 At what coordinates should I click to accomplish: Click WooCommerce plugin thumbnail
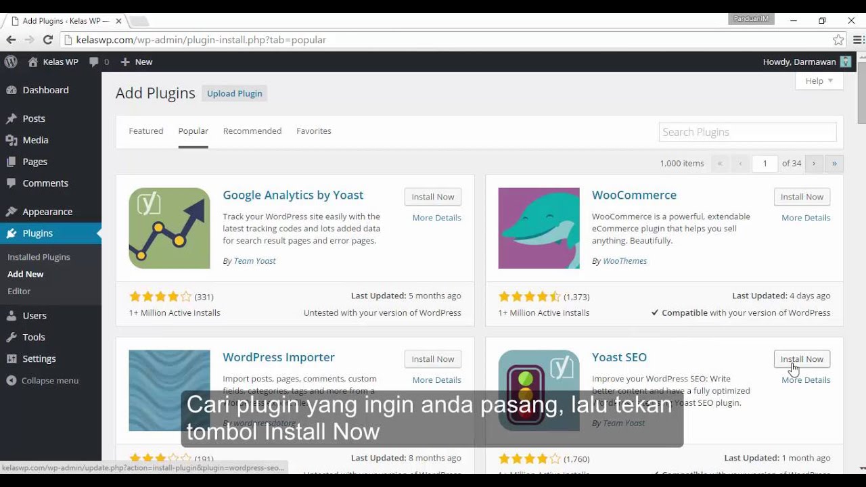(539, 228)
